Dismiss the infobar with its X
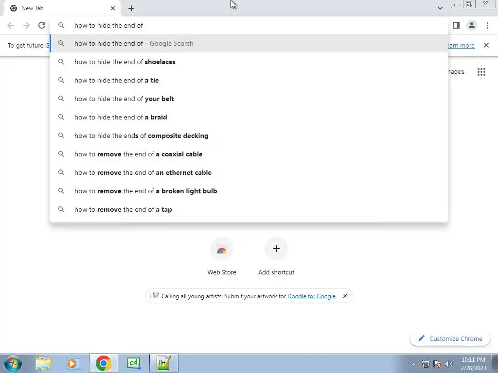 (x=486, y=45)
